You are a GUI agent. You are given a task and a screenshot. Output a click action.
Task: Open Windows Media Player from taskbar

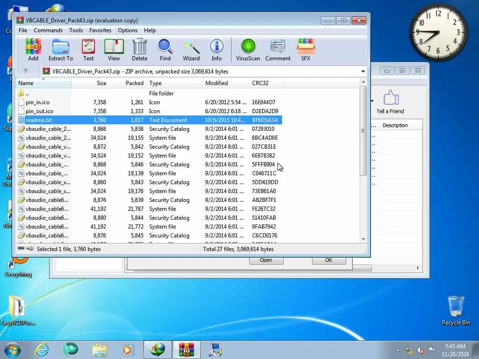127,350
